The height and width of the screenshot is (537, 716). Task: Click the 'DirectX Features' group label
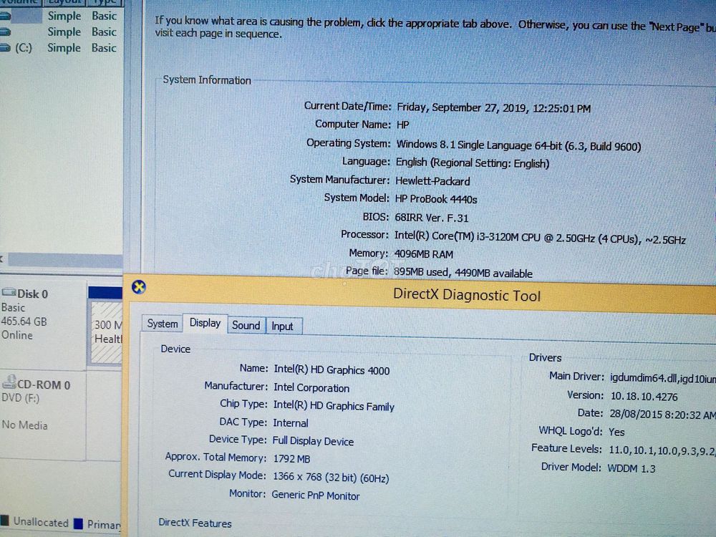195,523
